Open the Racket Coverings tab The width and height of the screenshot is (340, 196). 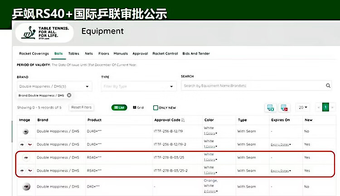[x=34, y=53]
